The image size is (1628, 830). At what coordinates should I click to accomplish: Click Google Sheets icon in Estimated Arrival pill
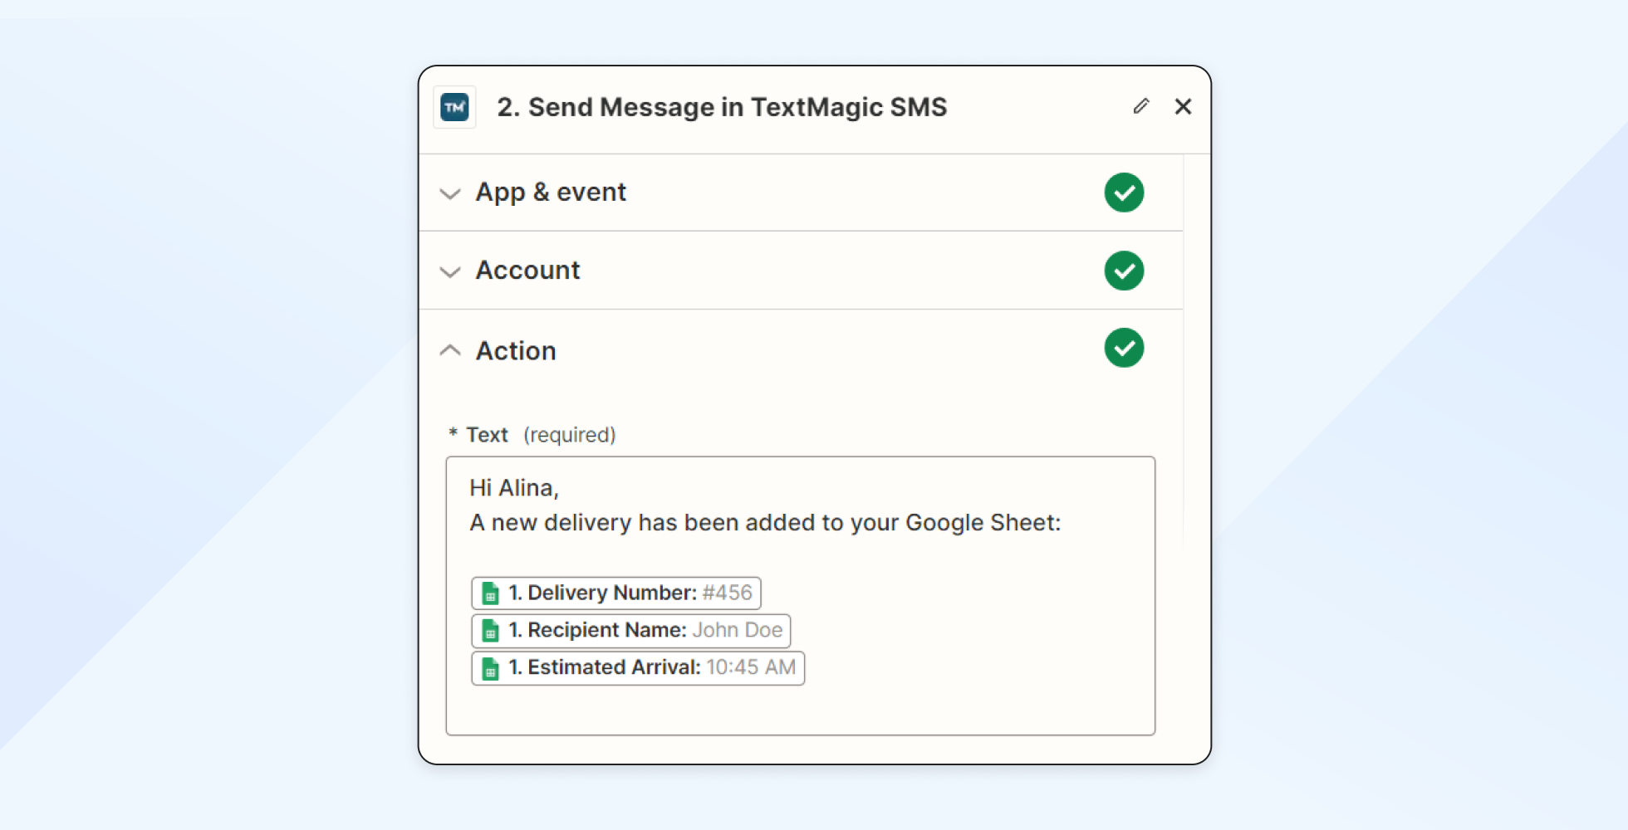490,668
